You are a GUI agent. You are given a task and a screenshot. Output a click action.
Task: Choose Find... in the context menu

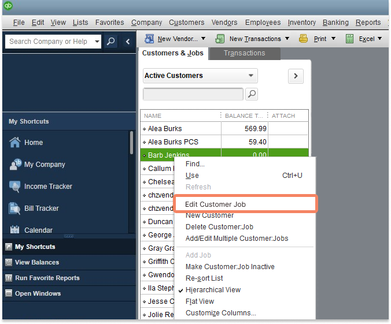click(195, 164)
